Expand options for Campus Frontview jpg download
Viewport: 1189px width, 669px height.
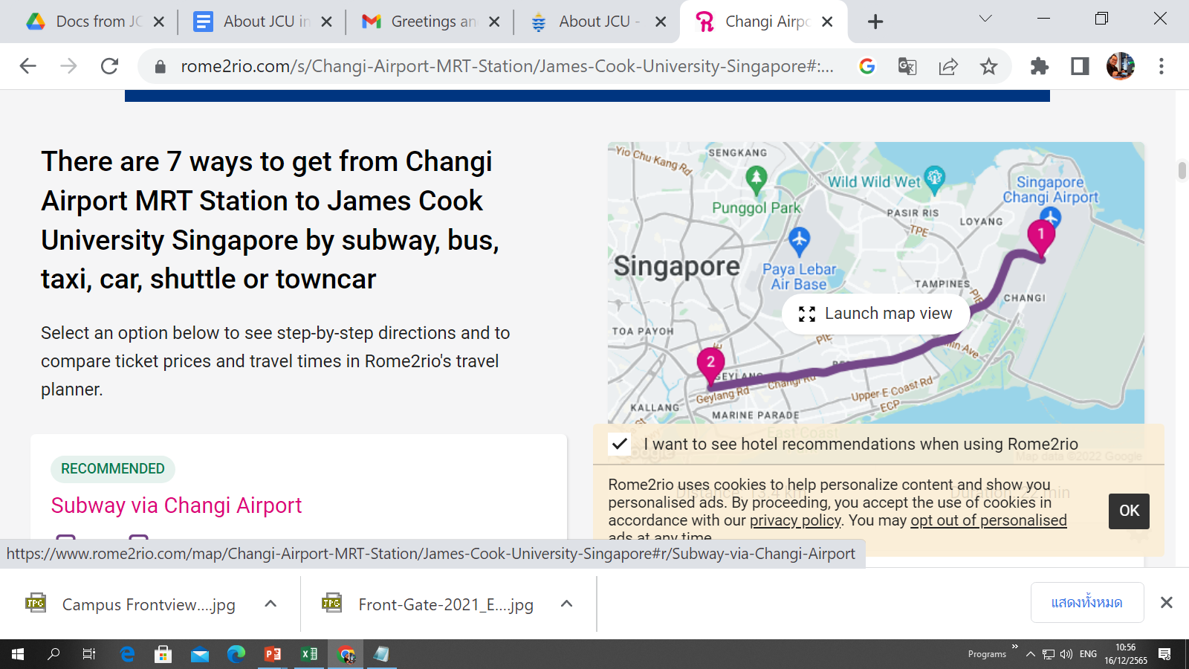271,604
